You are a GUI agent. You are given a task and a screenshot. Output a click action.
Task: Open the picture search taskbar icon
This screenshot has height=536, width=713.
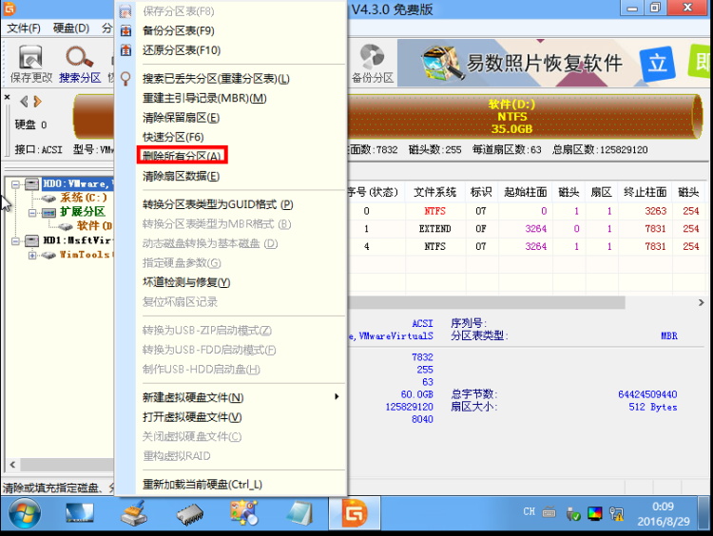(x=244, y=513)
